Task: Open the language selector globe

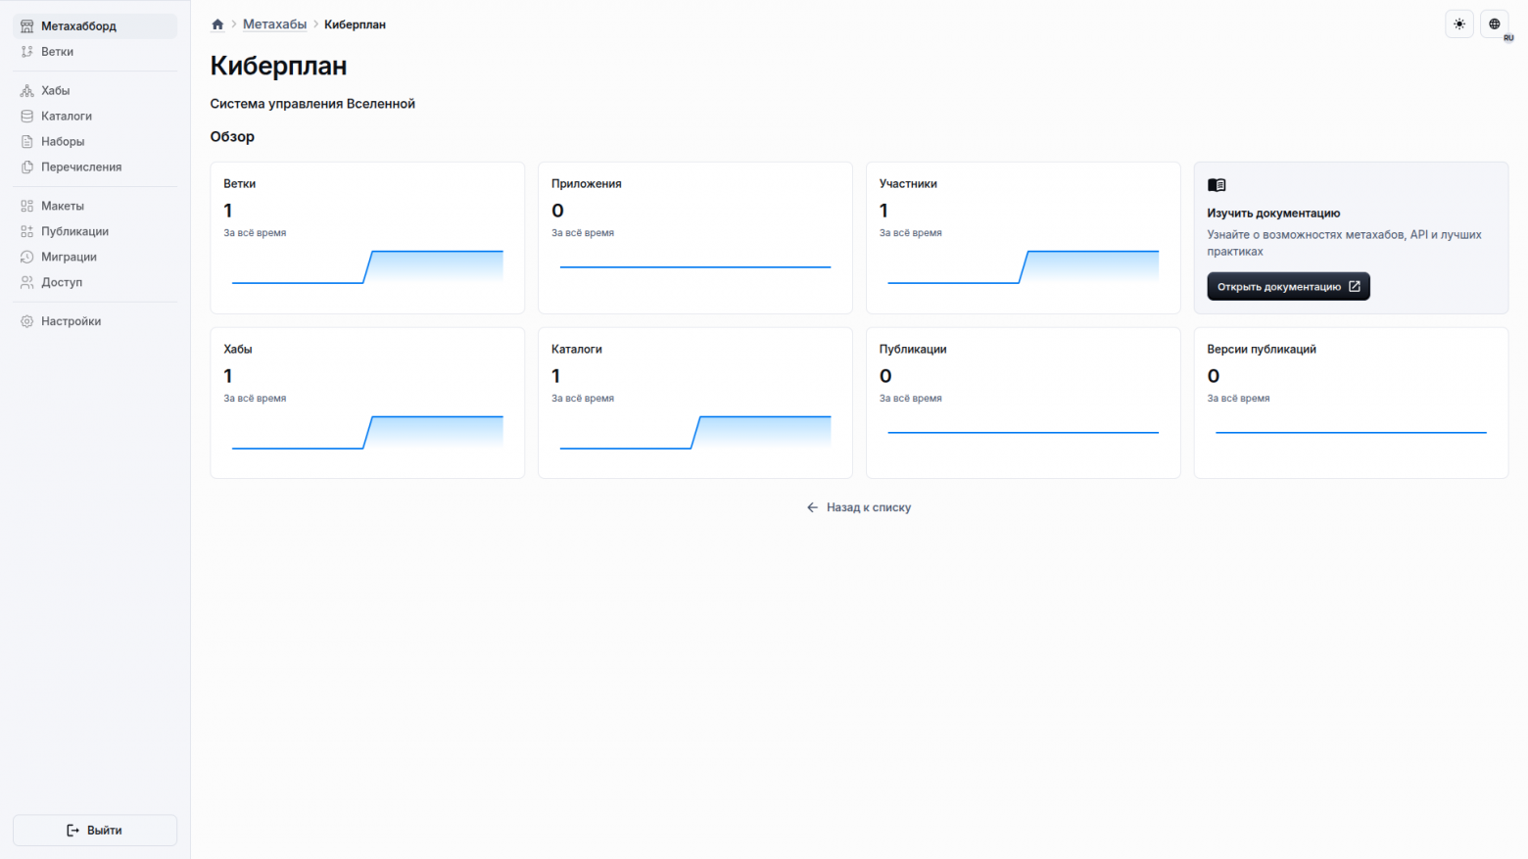Action: coord(1494,24)
